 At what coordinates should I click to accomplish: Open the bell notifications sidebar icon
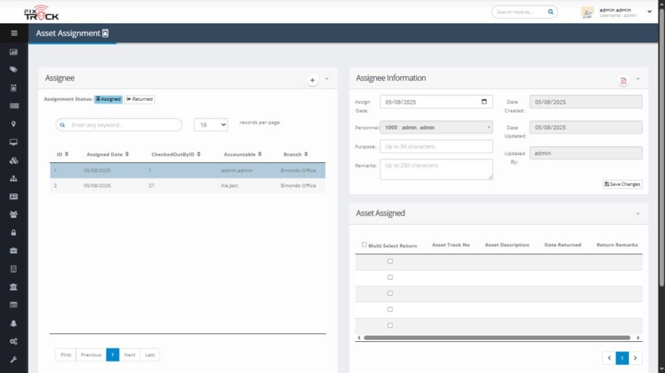14,323
